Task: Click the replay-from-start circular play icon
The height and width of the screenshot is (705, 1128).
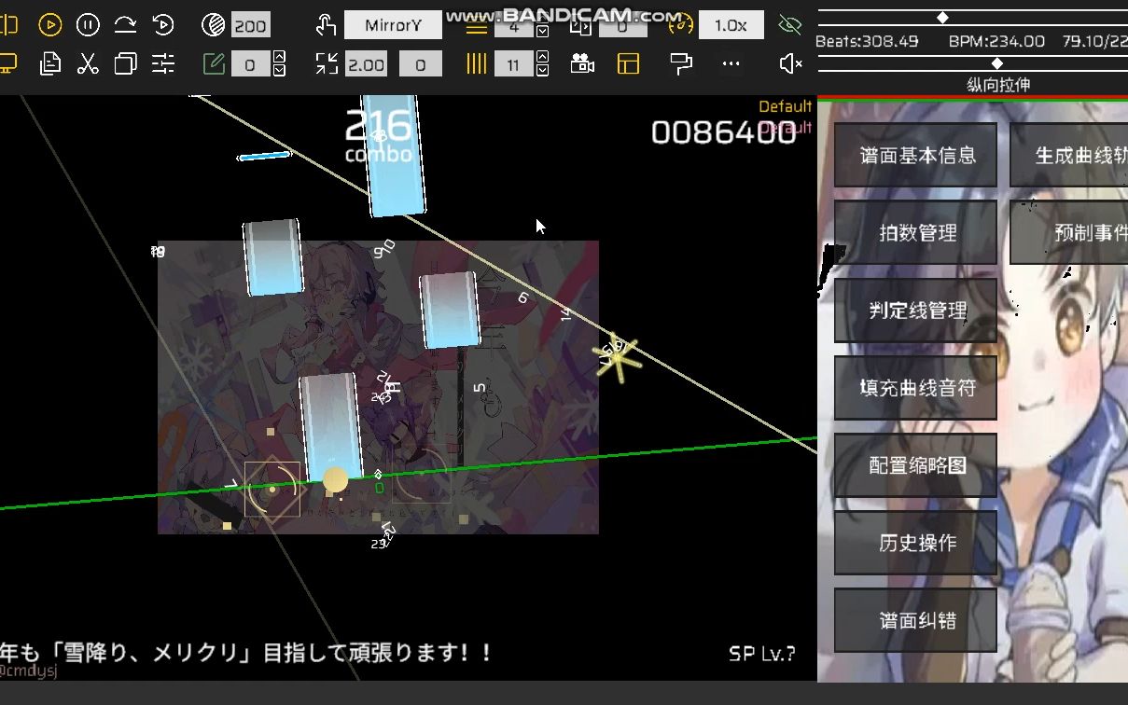Action: click(x=163, y=25)
